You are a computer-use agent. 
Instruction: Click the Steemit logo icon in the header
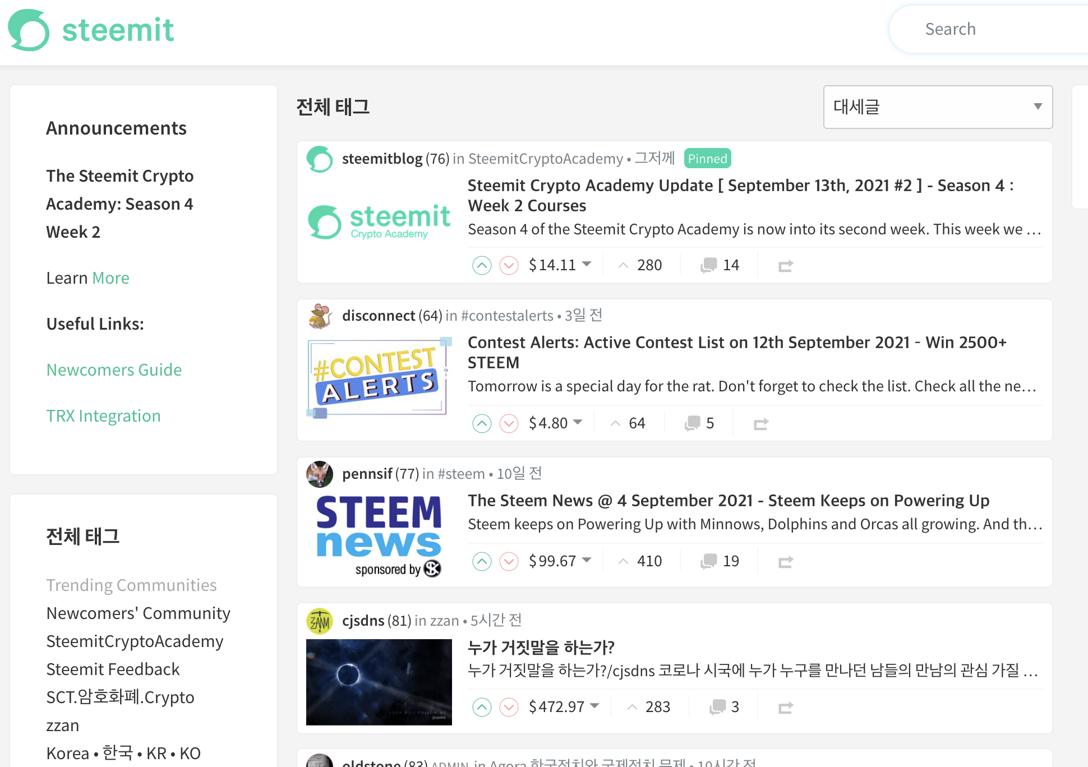(x=29, y=30)
